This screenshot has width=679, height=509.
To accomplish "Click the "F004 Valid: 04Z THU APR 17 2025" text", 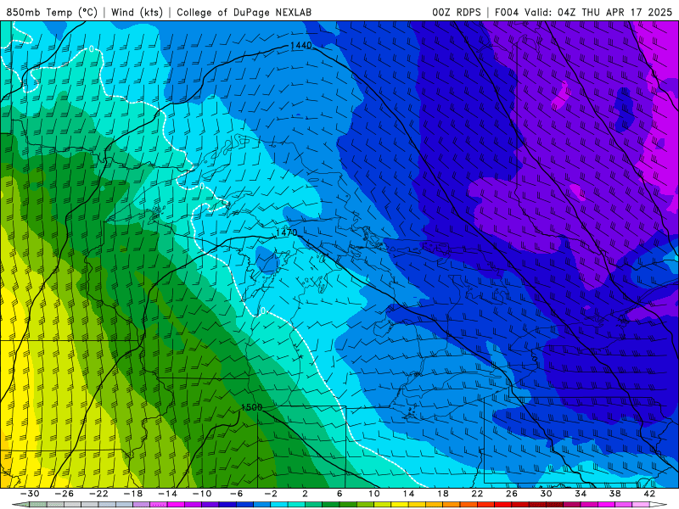I will pyautogui.click(x=583, y=12).
